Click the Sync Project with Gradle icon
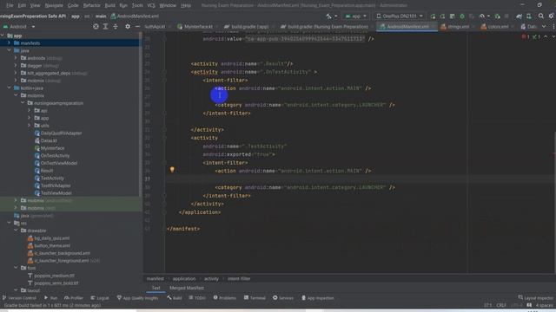The width and height of the screenshot is (556, 312). pos(519,16)
